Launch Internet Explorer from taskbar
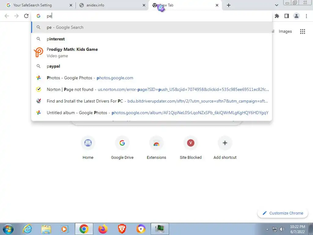This screenshot has width=313, height=235. pyautogui.click(x=27, y=229)
